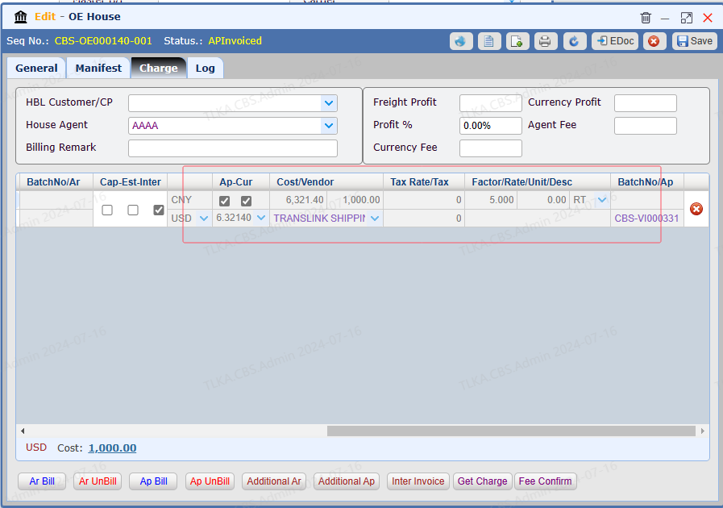Viewport: 723px width, 508px height.
Task: Click the 1,000.00 cost amount cell
Action: [x=355, y=200]
